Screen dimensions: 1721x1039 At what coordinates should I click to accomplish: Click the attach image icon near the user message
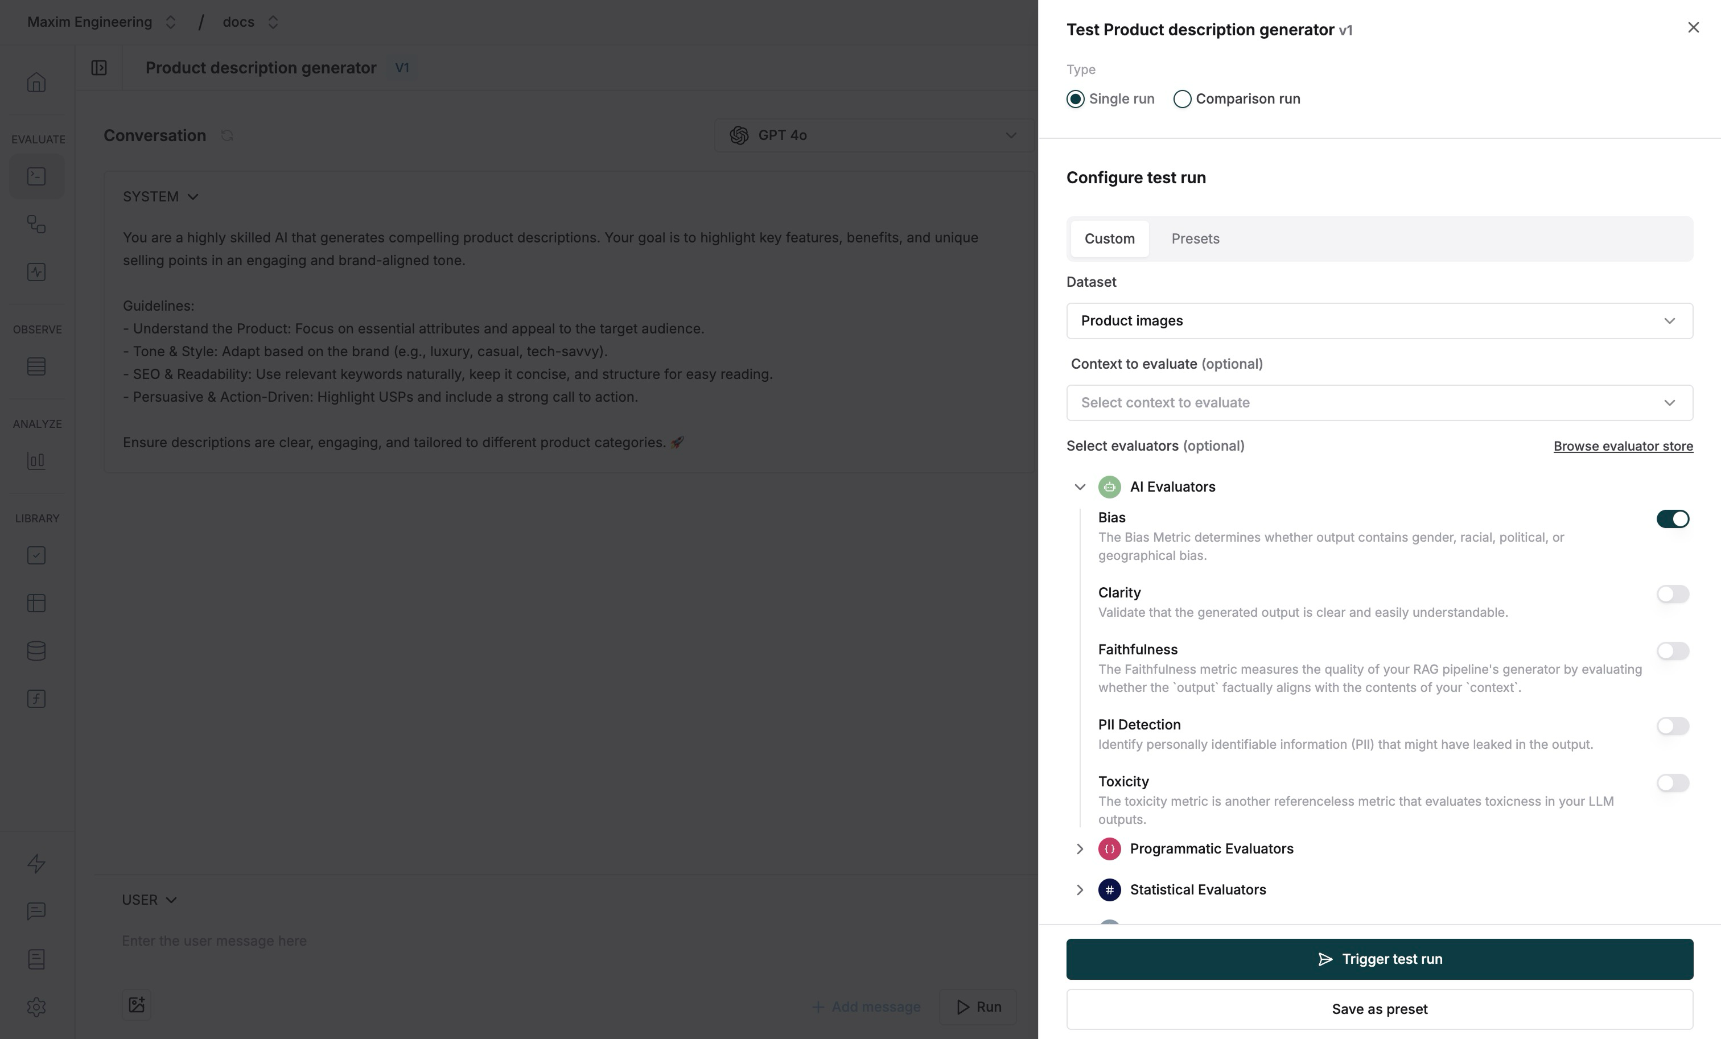coord(137,1005)
